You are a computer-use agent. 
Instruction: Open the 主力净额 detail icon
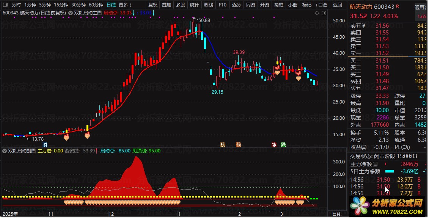coord(376,164)
